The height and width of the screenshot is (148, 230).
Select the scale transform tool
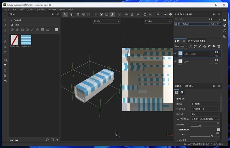point(107,14)
